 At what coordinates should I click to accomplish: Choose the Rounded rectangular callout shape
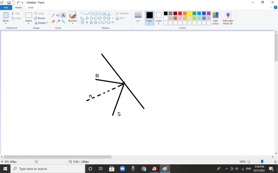point(100,22)
